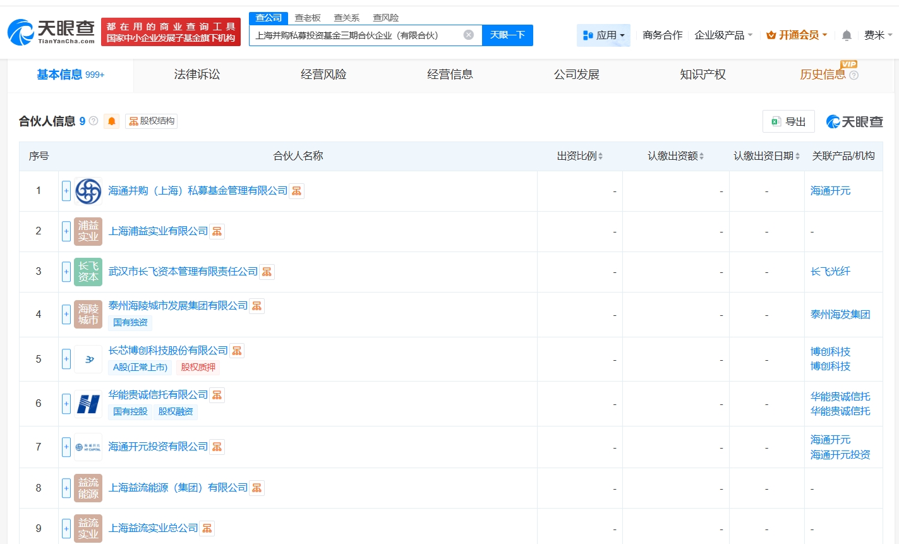Expand row for 海通并购（上海）私募基金管理有限公司

(x=66, y=191)
